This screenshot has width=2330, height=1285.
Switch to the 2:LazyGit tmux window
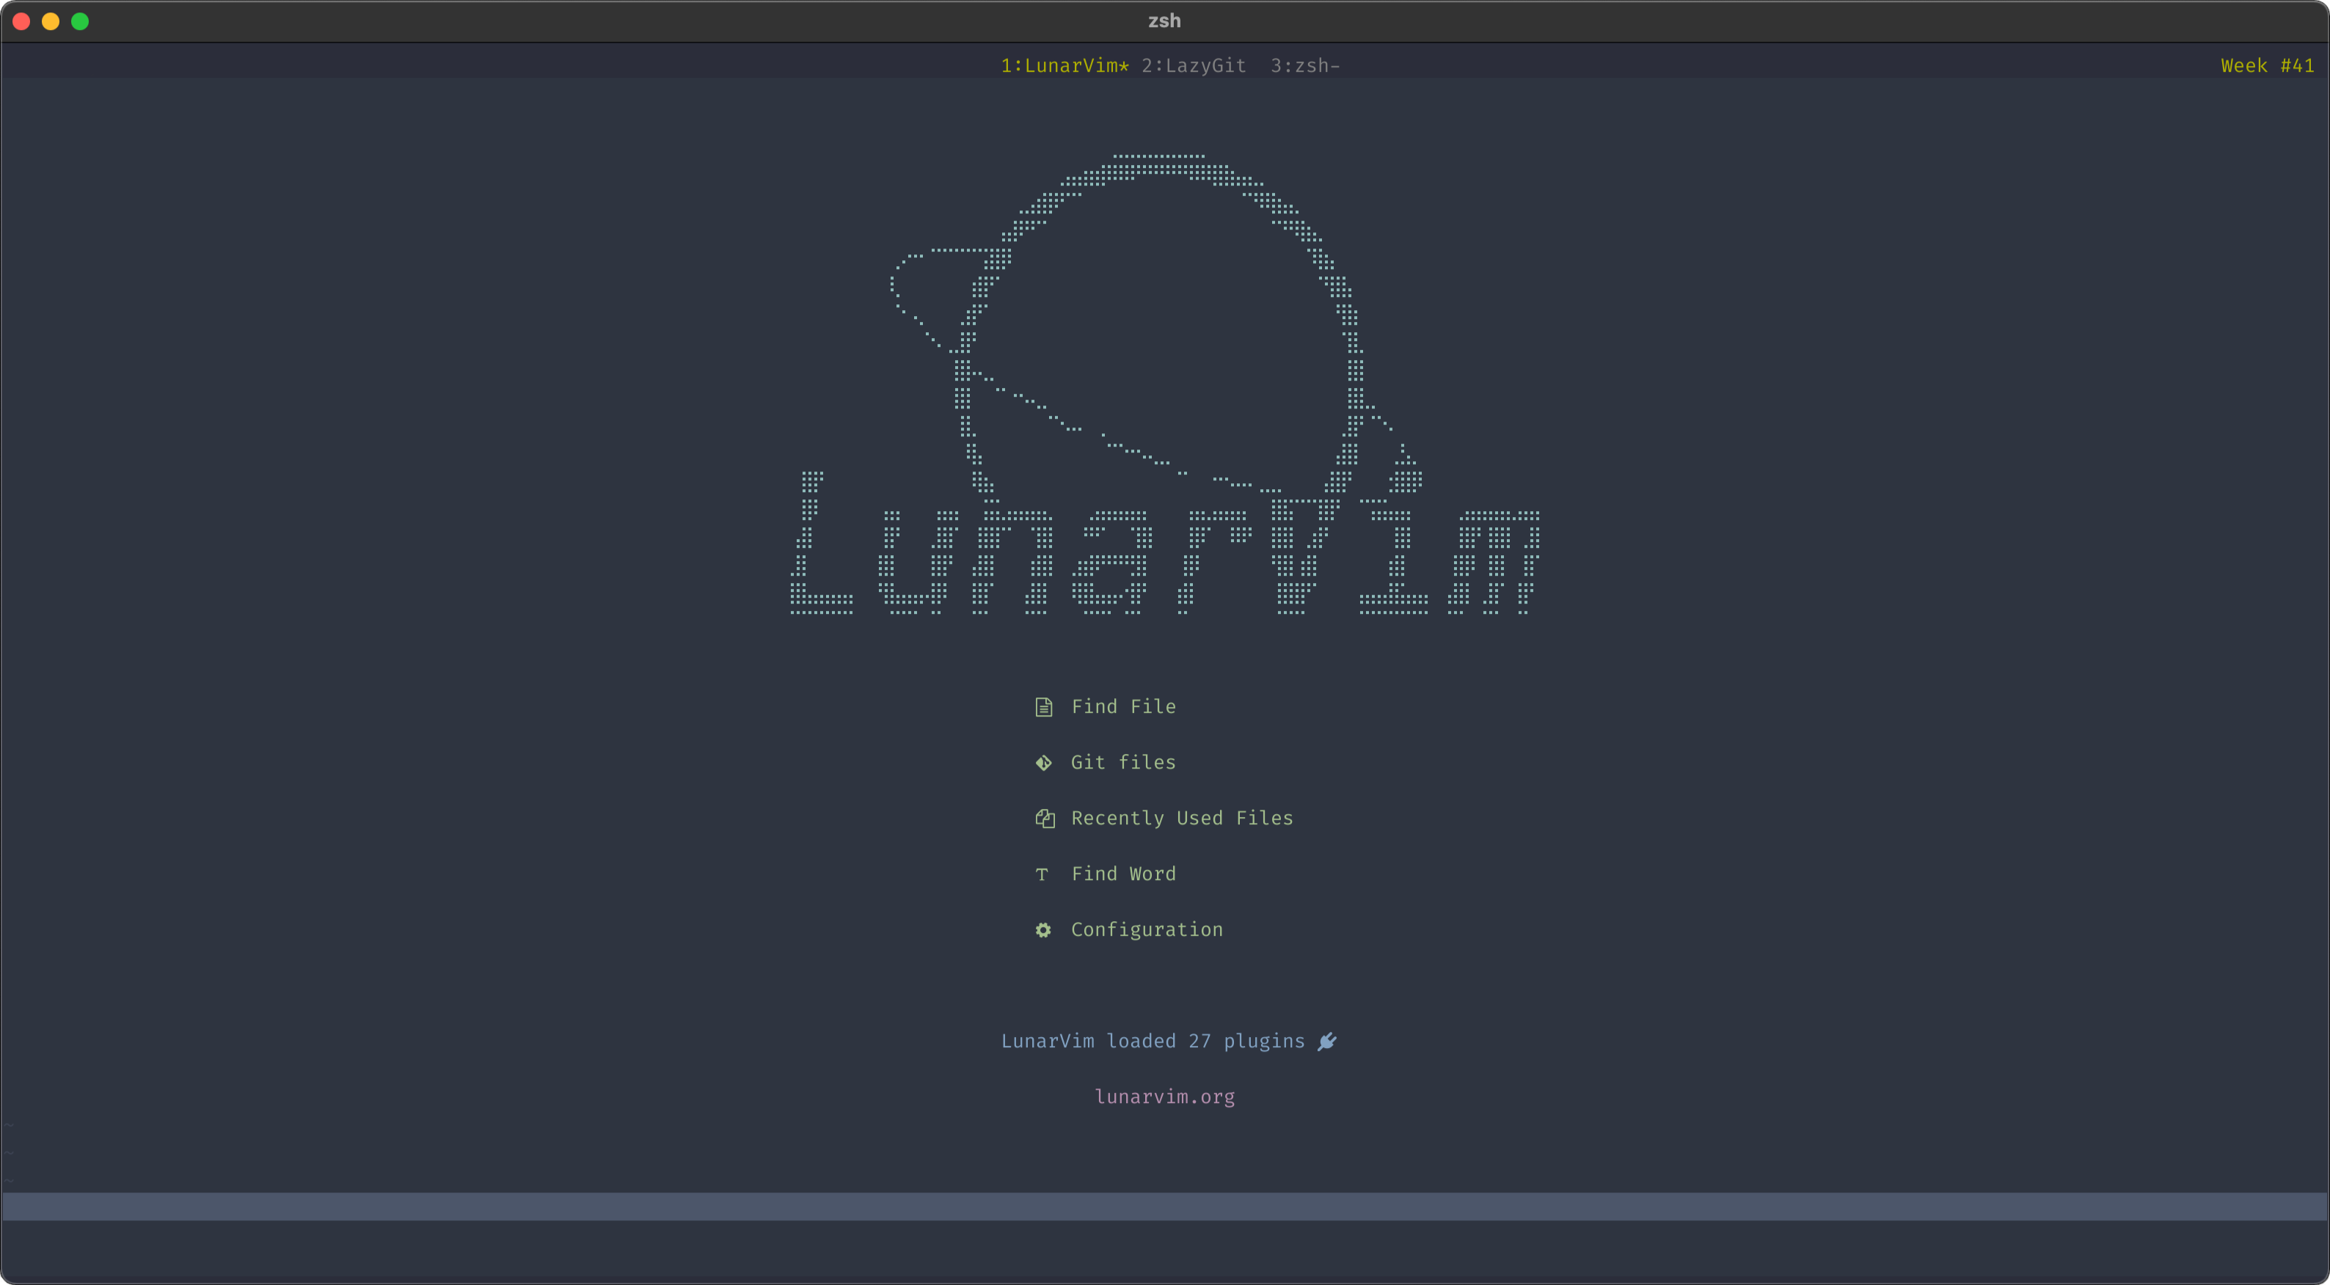tap(1193, 66)
